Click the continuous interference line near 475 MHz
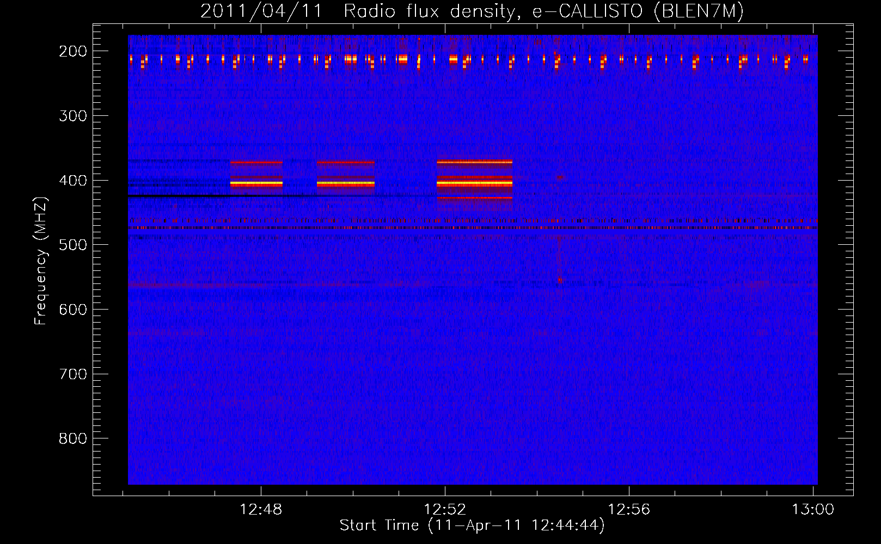This screenshot has width=881, height=544. [473, 228]
